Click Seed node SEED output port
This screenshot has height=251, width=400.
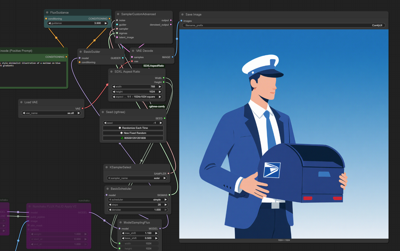pyautogui.click(x=165, y=118)
